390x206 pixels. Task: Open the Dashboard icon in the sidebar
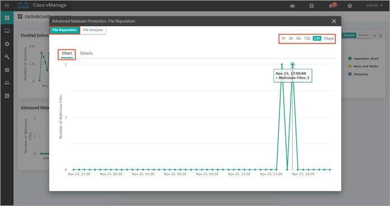pyautogui.click(x=7, y=18)
